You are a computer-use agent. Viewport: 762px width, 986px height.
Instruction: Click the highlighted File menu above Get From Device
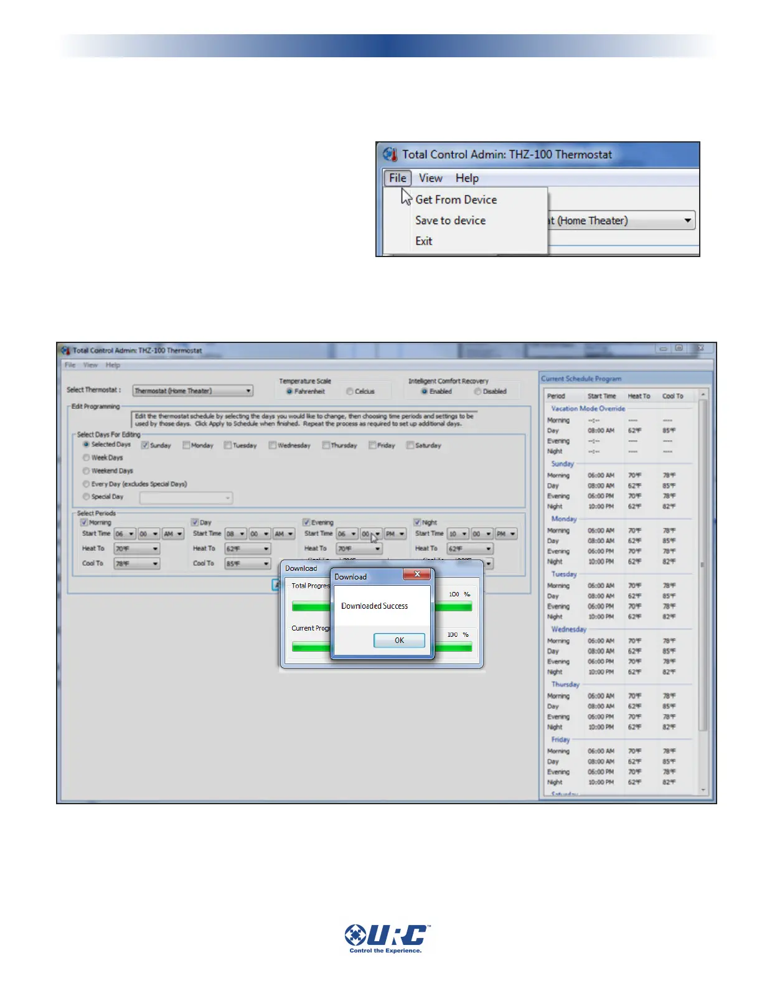tap(397, 178)
